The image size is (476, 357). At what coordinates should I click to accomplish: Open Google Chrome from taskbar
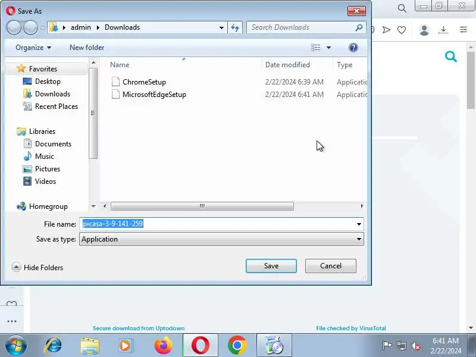[237, 346]
